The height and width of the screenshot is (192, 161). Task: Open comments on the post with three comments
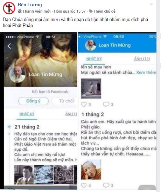(x=106, y=104)
